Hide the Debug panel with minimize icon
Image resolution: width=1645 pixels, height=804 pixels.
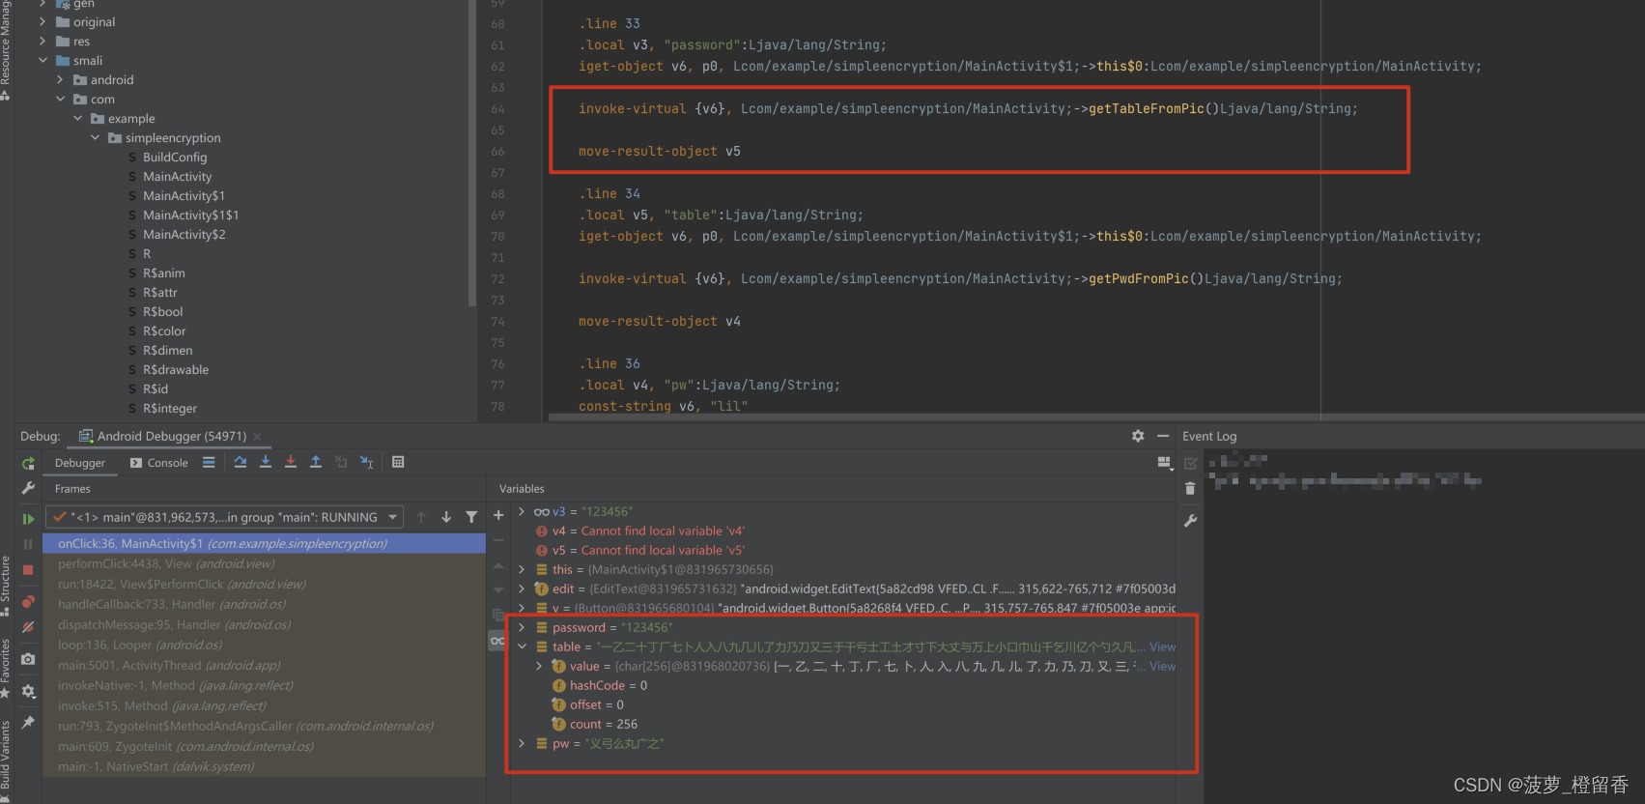click(1163, 436)
